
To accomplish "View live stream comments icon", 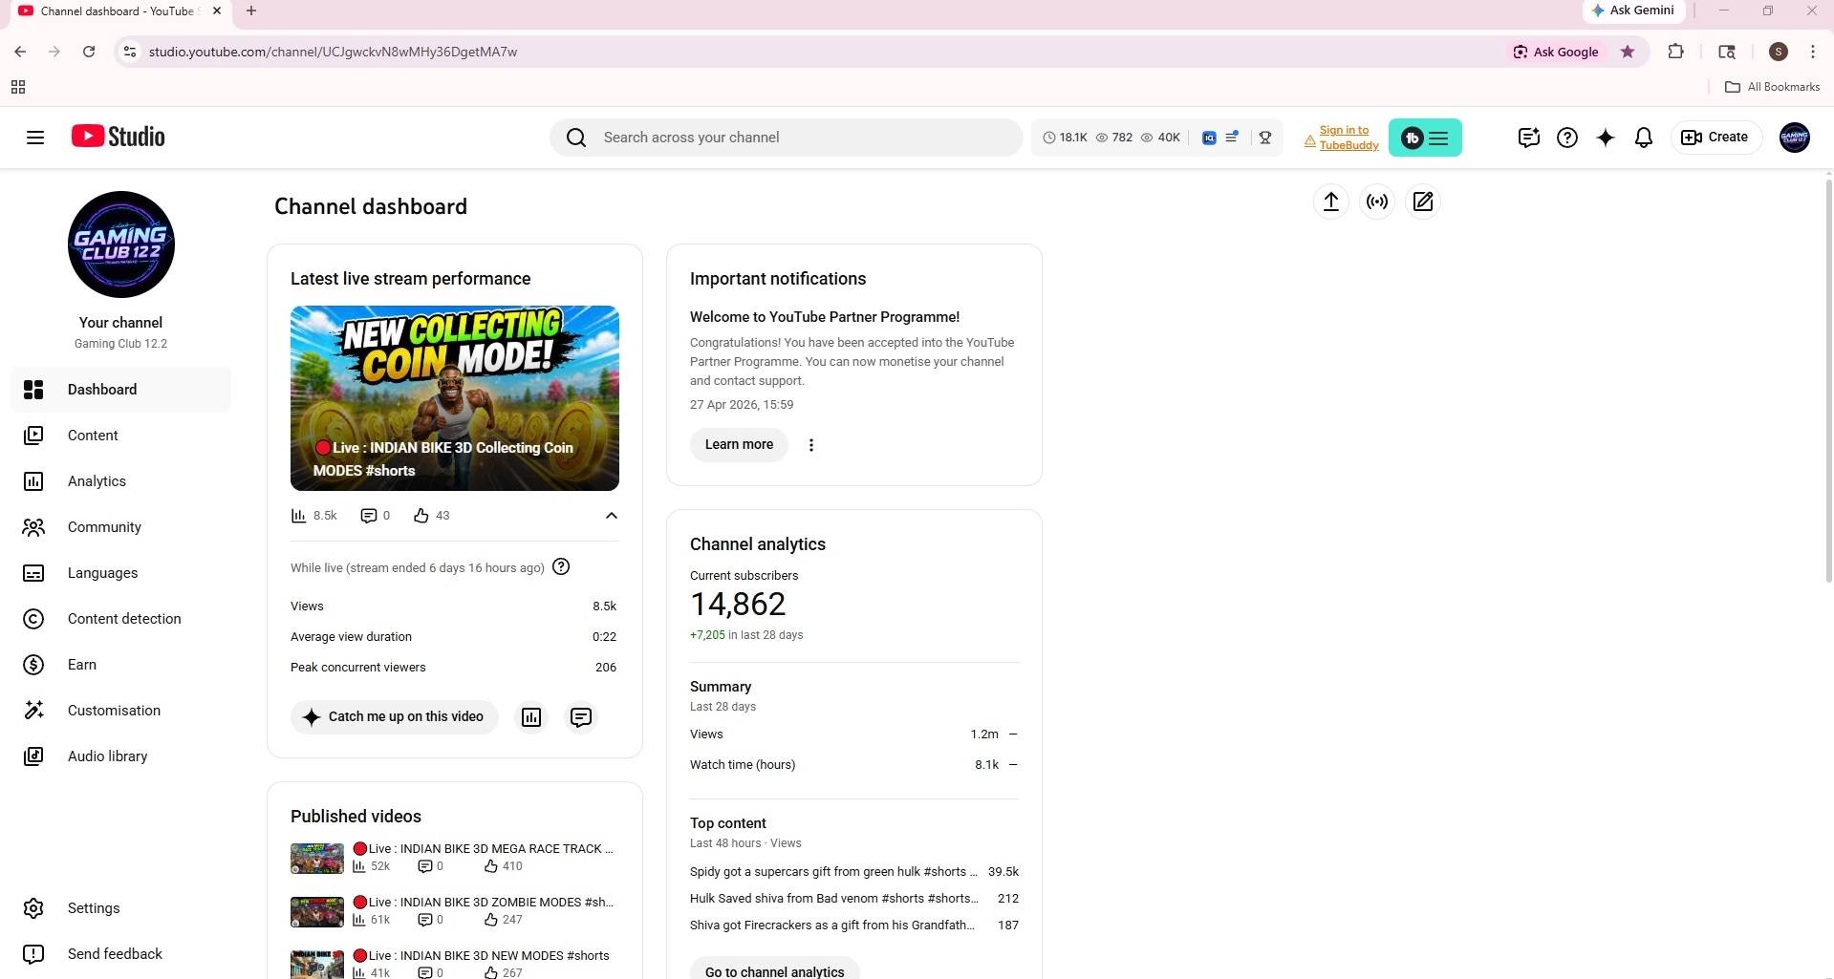I will coord(580,717).
